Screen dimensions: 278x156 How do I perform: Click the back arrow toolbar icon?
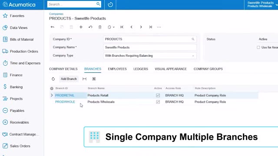tap(53, 27)
